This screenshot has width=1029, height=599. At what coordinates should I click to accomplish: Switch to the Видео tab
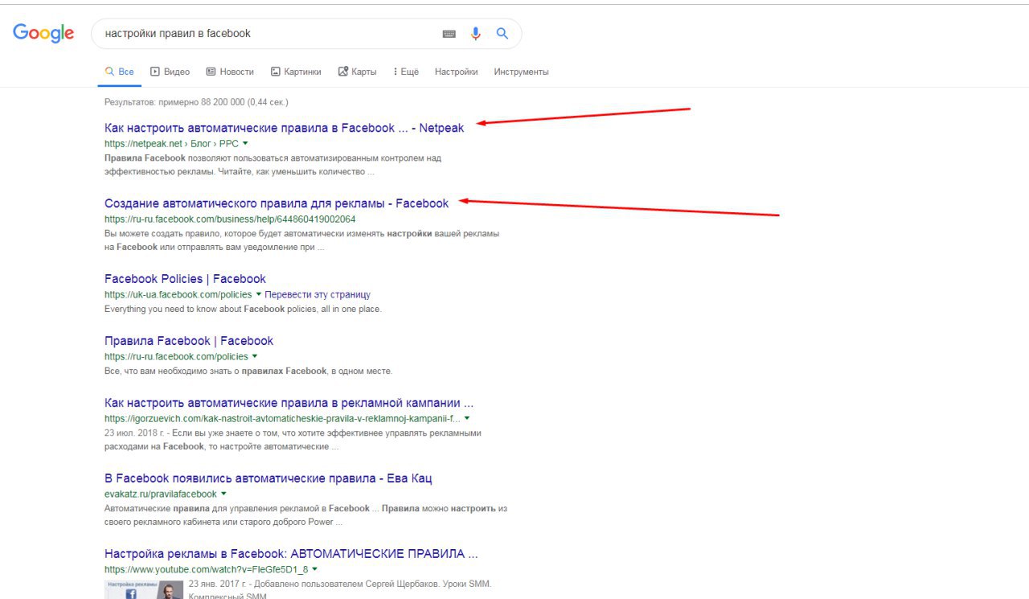click(x=170, y=72)
